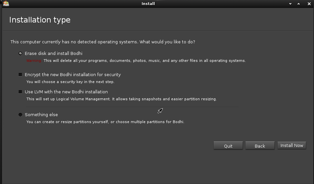Click the 'Installation type' heading

coord(40,20)
